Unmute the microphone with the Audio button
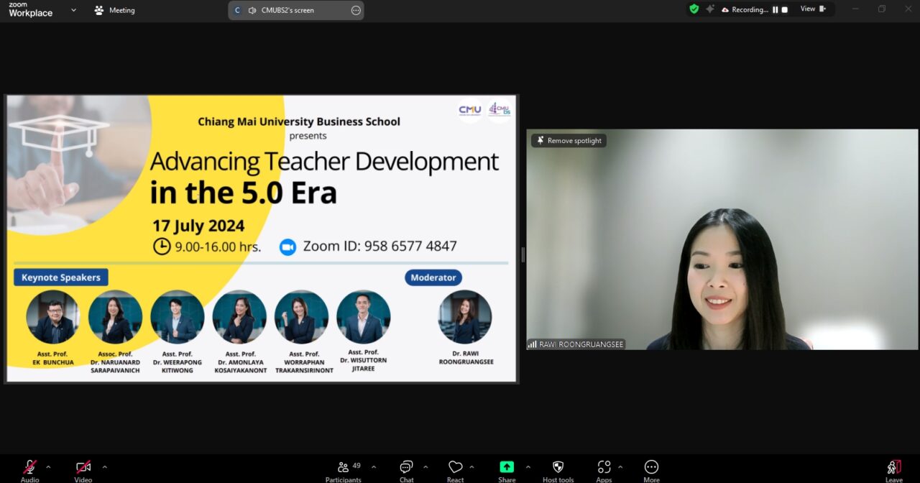 (29, 469)
